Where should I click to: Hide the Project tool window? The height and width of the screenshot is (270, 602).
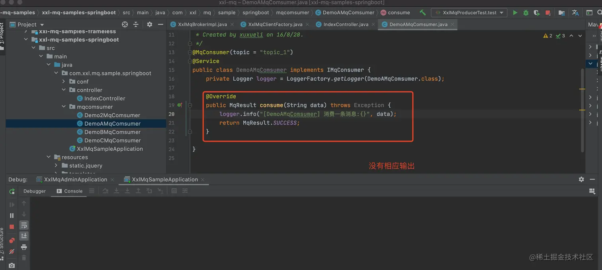point(160,24)
